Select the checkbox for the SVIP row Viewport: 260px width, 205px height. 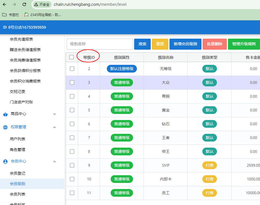72,165
